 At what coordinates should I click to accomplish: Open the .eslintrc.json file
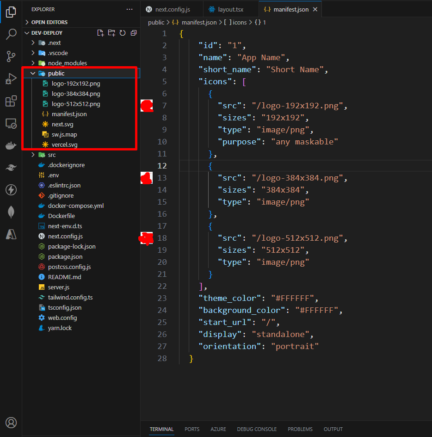[81, 185]
